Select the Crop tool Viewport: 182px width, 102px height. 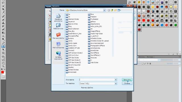tap(3, 9)
